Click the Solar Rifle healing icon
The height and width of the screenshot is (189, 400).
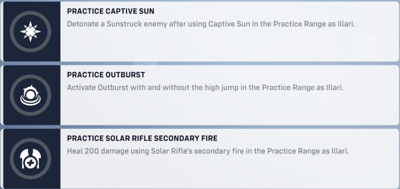(x=30, y=158)
